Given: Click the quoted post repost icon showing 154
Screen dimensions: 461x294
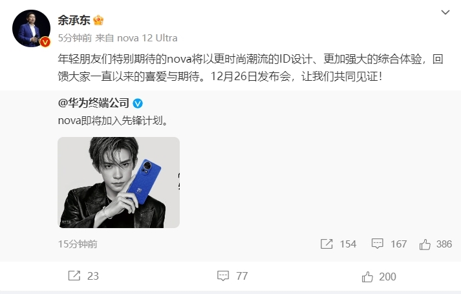Looking at the screenshot, I should pos(327,244).
